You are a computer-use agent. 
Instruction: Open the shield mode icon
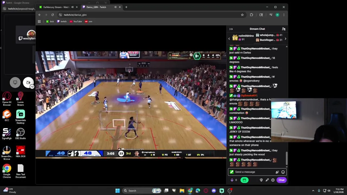[x=261, y=180]
